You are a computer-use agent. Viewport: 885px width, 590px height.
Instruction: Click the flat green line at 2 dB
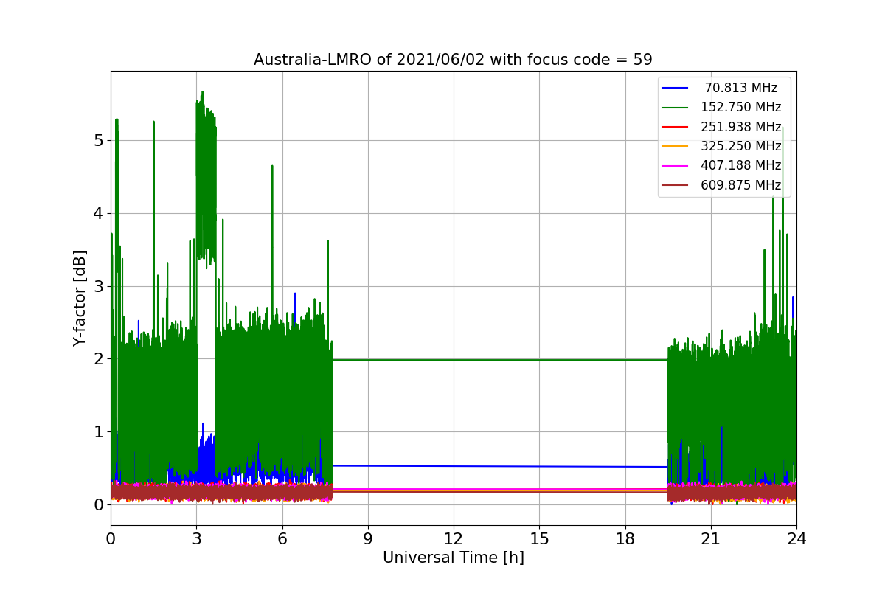[x=500, y=360]
